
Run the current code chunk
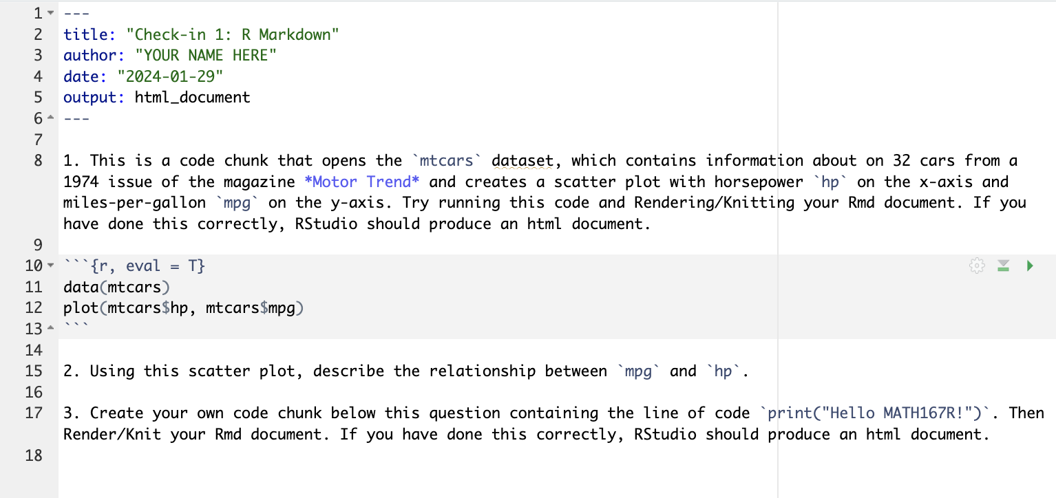pos(1030,266)
